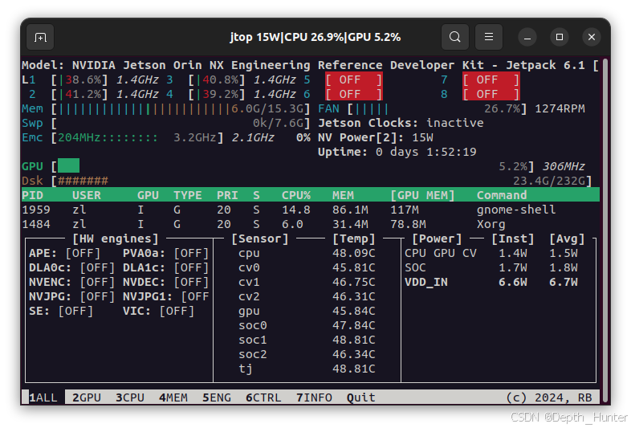Switch to the 2GPU page
631x428 pixels.
tap(87, 397)
